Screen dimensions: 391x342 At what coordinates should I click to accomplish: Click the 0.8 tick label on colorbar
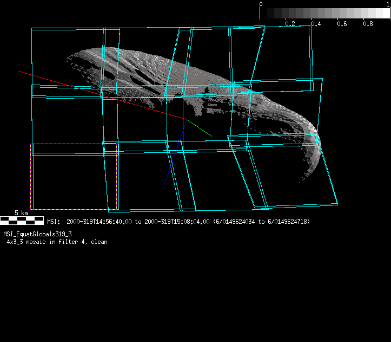pos(368,24)
